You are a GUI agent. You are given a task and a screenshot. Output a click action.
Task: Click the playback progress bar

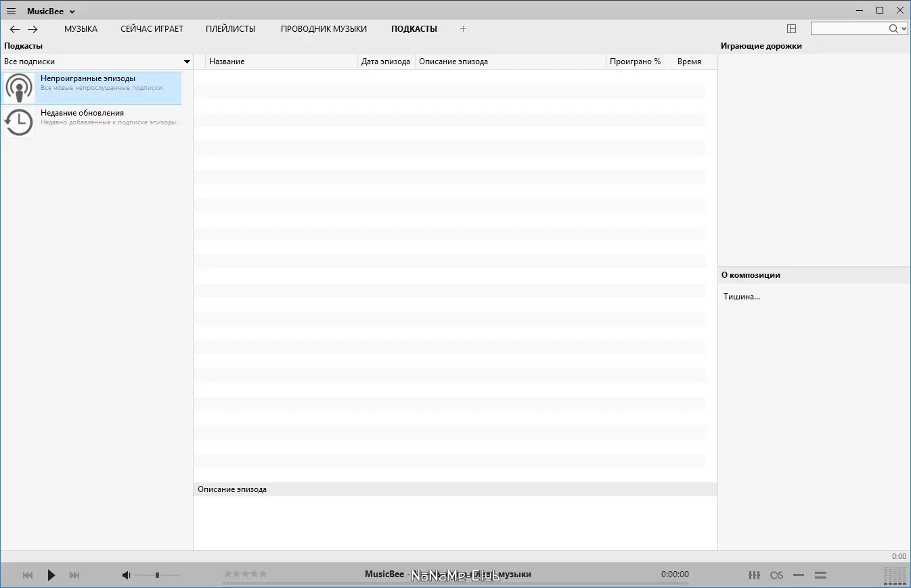pos(455,583)
